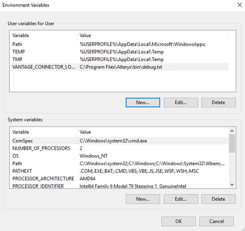Click Edit under System variables
Image resolution: width=245 pixels, height=231 pixels.
click(x=181, y=199)
